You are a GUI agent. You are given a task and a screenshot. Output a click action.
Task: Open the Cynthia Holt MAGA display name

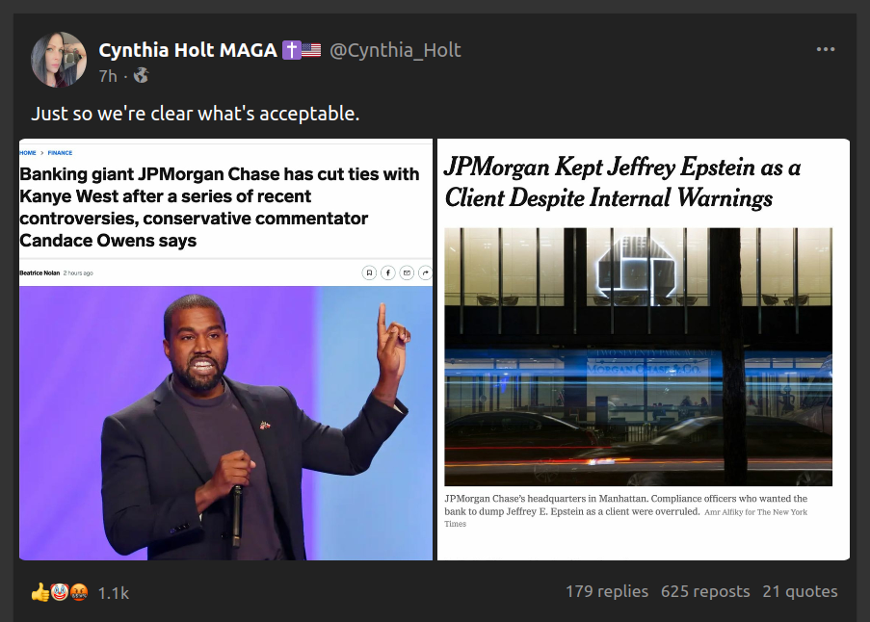click(x=188, y=50)
